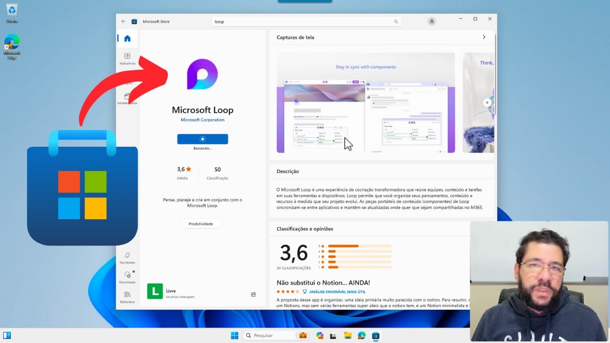Click the Microsoft Store logo in title bar
This screenshot has width=610, height=343.
tap(134, 21)
